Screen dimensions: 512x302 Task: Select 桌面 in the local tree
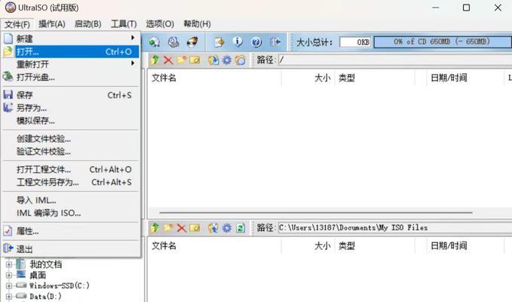38,276
